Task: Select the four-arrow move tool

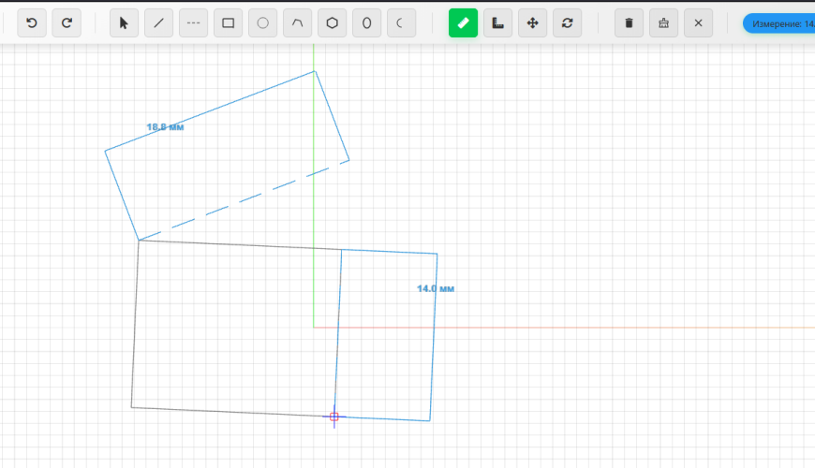Action: 533,22
